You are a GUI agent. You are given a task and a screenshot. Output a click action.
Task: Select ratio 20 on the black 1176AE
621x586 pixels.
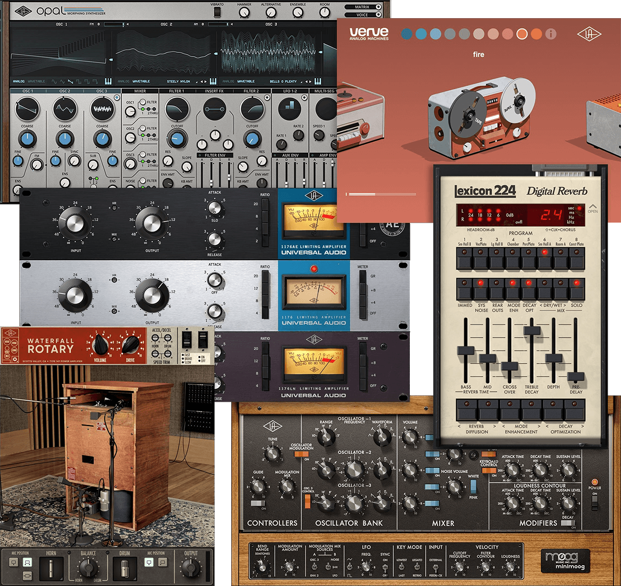click(265, 205)
